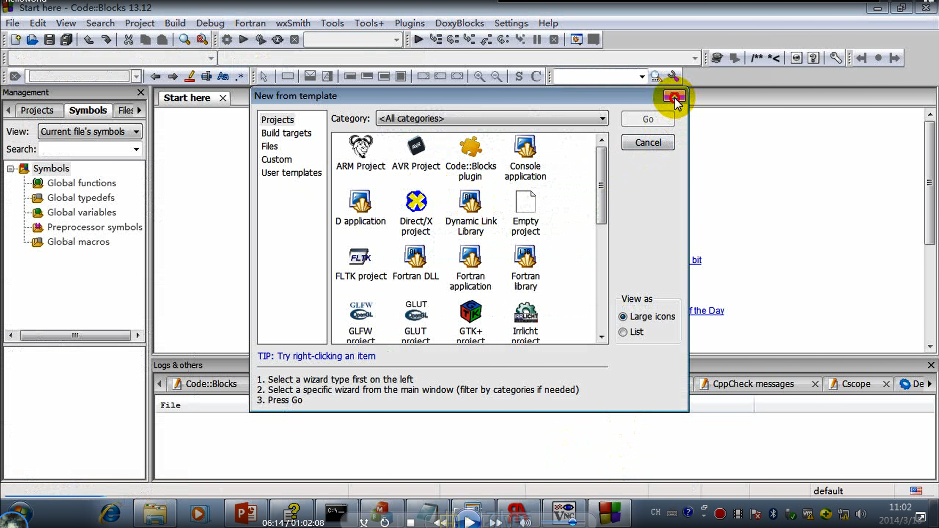This screenshot has width=939, height=528.
Task: Open VNC viewer from the taskbar
Action: pos(564,514)
